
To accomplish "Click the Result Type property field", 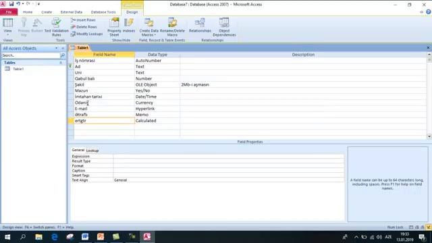I will pyautogui.click(x=229, y=161).
